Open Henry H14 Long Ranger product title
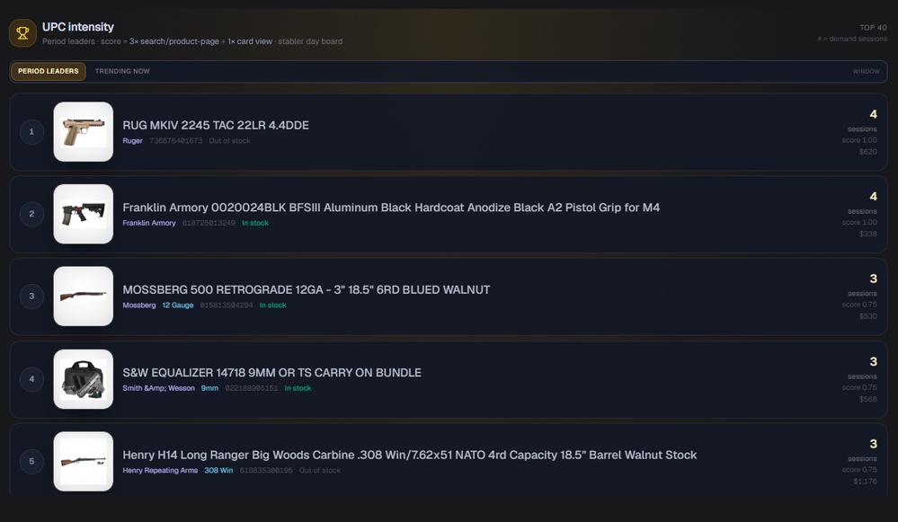This screenshot has height=522, width=898. [x=410, y=455]
